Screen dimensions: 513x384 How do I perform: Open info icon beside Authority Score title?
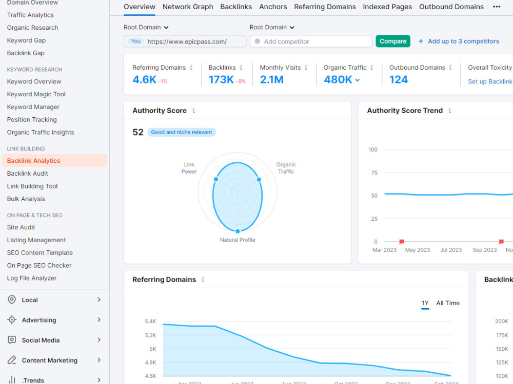[x=194, y=111]
